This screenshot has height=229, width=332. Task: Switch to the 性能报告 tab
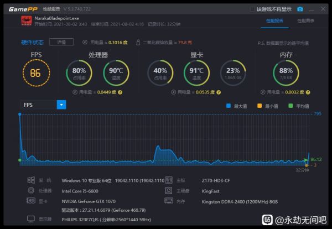pyautogui.click(x=274, y=20)
